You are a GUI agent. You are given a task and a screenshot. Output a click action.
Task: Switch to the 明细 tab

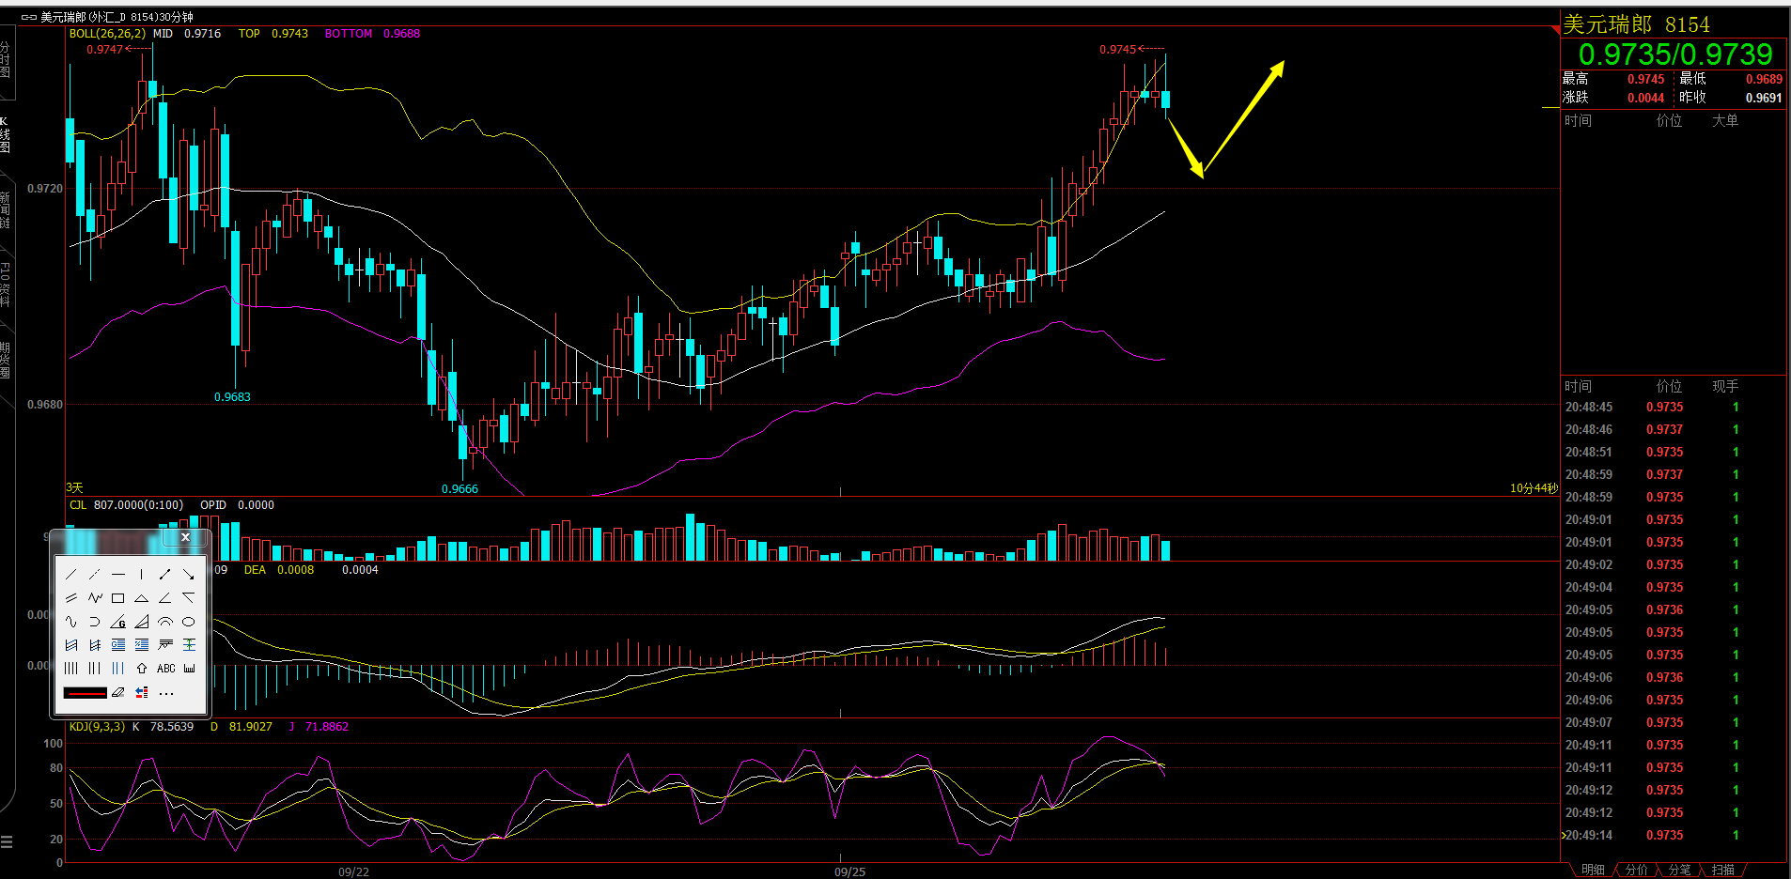tap(1594, 871)
